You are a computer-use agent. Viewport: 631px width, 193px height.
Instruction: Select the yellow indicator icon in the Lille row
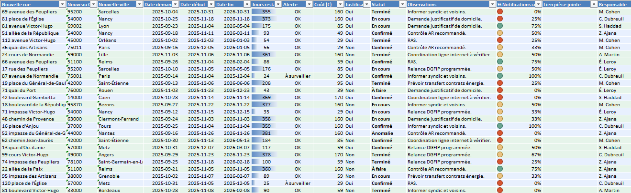tap(500, 54)
